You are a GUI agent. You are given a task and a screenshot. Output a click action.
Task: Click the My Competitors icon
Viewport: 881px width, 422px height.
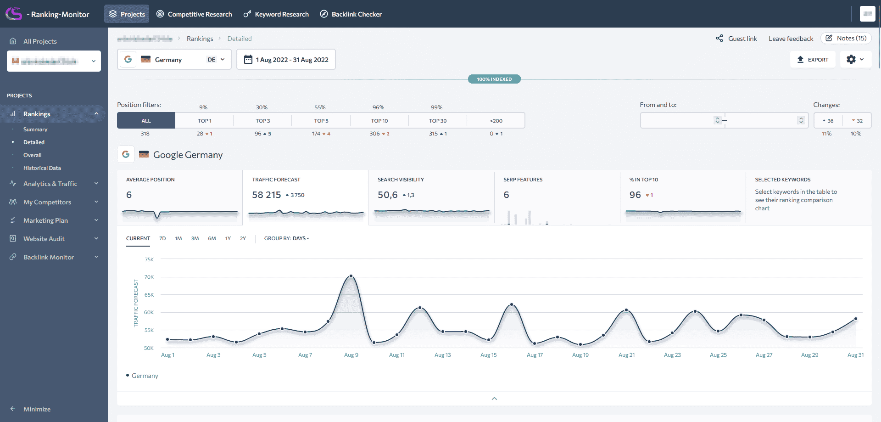[13, 202]
